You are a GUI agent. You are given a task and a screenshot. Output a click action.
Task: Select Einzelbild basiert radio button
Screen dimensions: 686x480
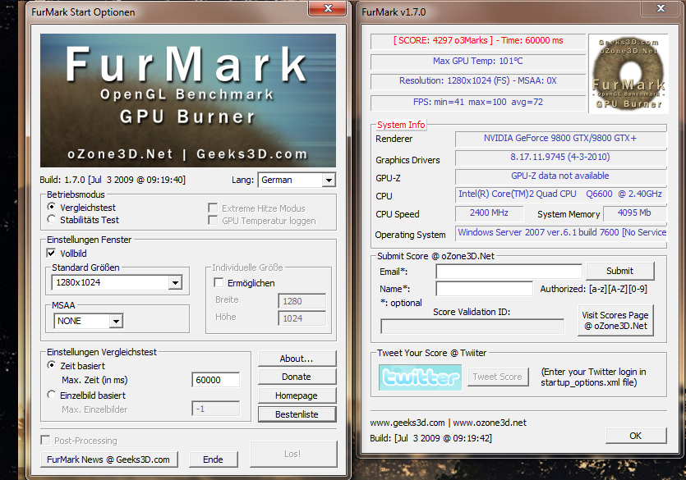point(52,395)
